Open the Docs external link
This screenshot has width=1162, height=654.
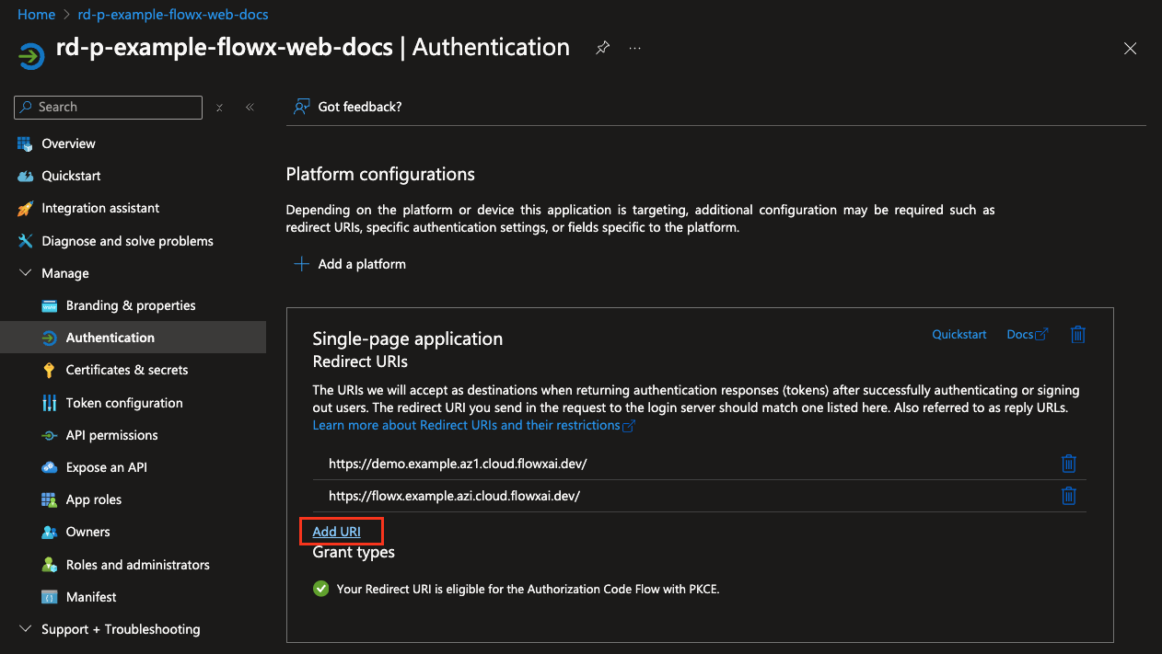[x=1027, y=335]
